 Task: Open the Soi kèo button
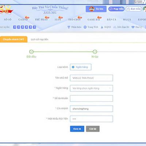(x=96, y=9)
